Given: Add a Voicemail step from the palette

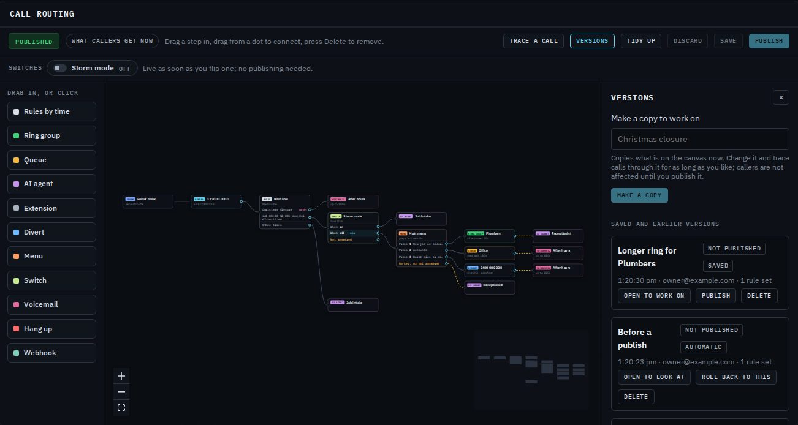Looking at the screenshot, I should click(51, 304).
